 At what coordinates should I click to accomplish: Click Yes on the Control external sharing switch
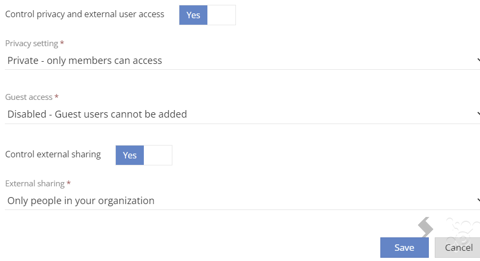(130, 155)
